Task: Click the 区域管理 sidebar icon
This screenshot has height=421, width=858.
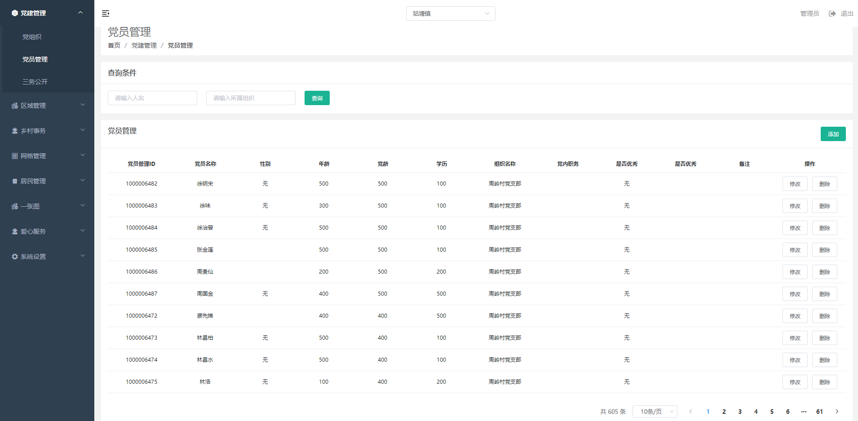Action: point(15,106)
